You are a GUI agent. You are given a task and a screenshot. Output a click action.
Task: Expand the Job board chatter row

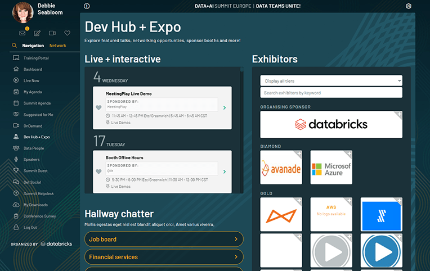164,240
